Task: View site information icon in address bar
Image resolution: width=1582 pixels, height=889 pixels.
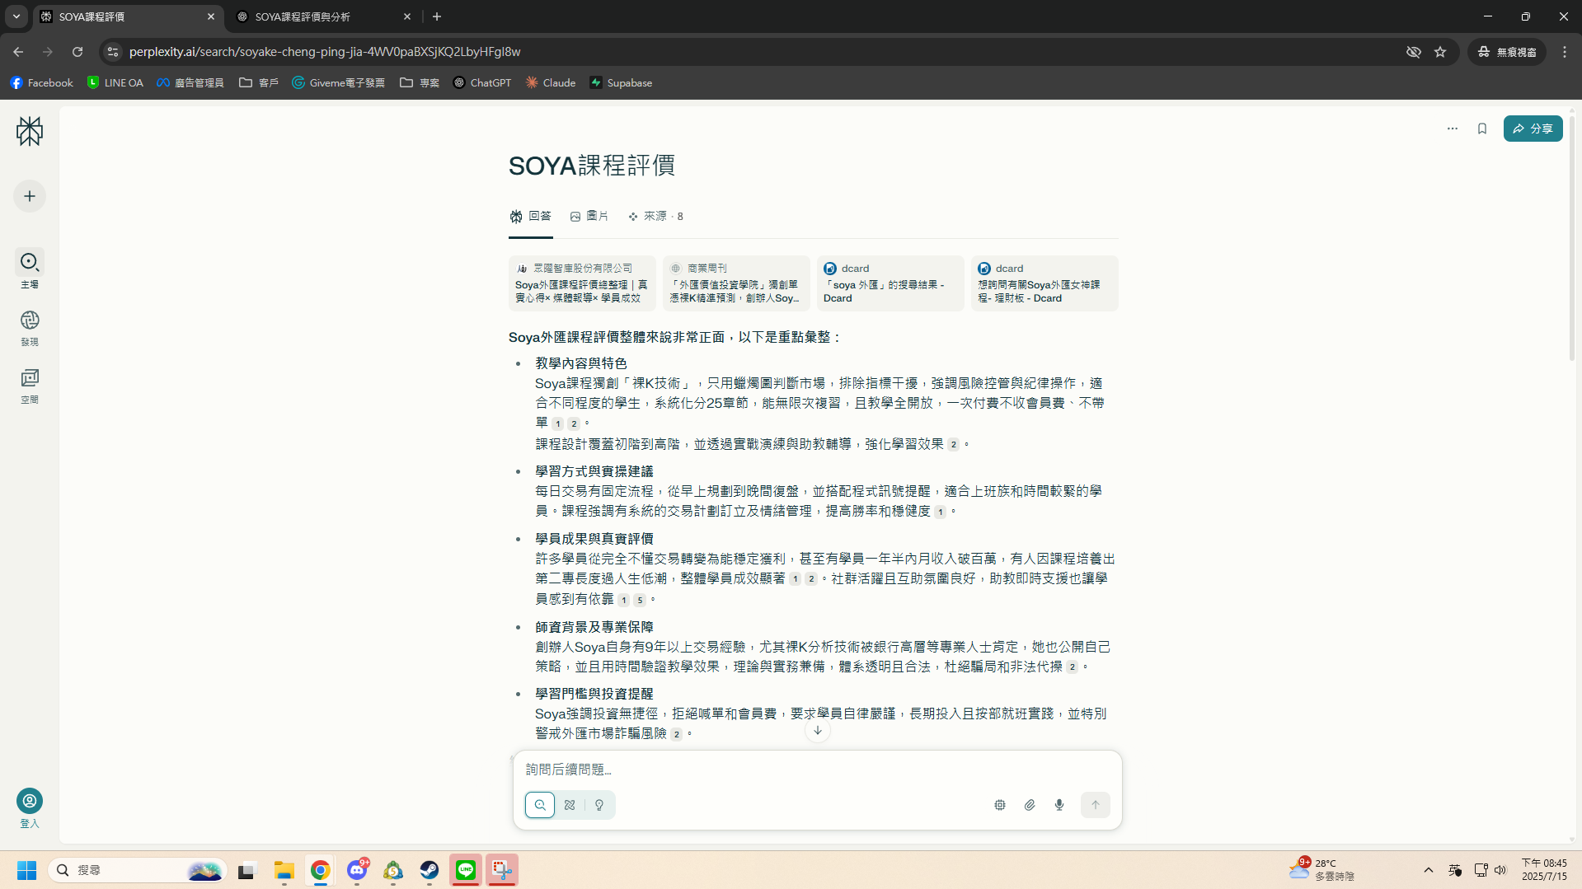Action: 113,52
